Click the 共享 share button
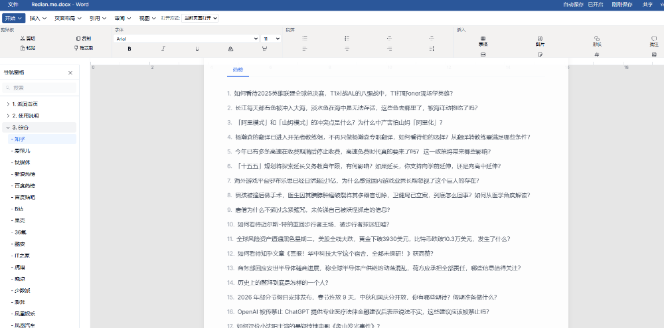This screenshot has height=328, width=664. pyautogui.click(x=647, y=4)
